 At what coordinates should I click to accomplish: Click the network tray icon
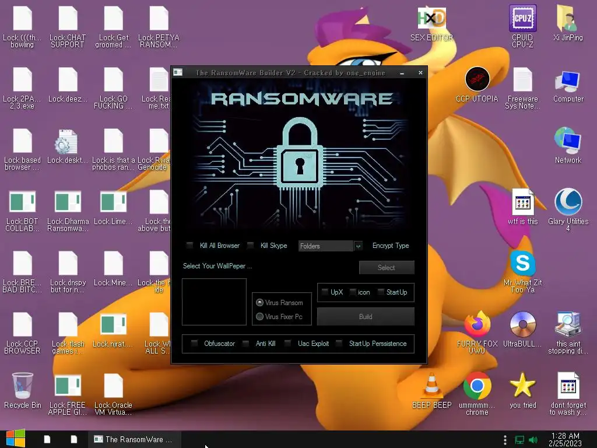519,440
